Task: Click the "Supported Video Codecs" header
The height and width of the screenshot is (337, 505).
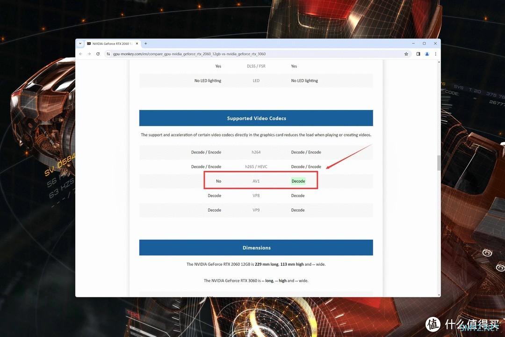Action: 256,118
